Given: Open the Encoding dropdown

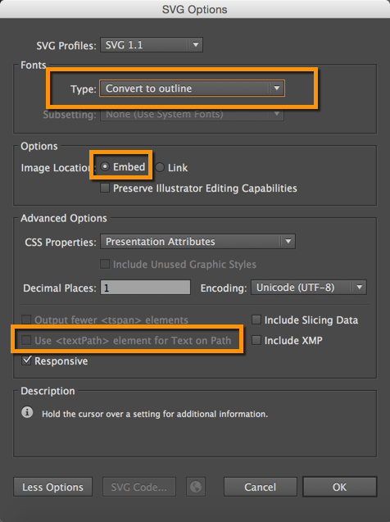Looking at the screenshot, I should coord(309,288).
